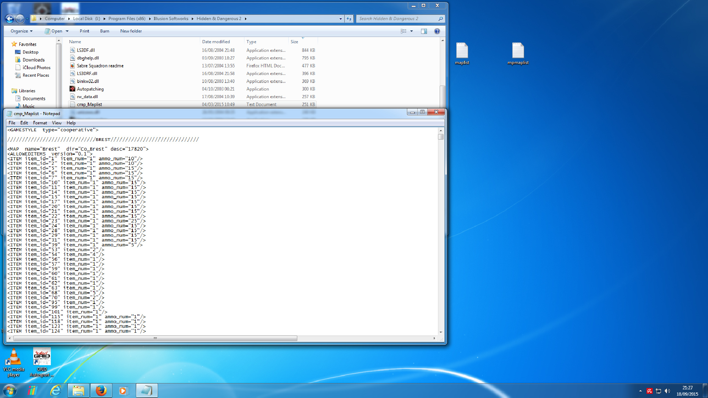The height and width of the screenshot is (398, 708).
Task: Expand the address bar history dropdown
Action: tap(341, 19)
